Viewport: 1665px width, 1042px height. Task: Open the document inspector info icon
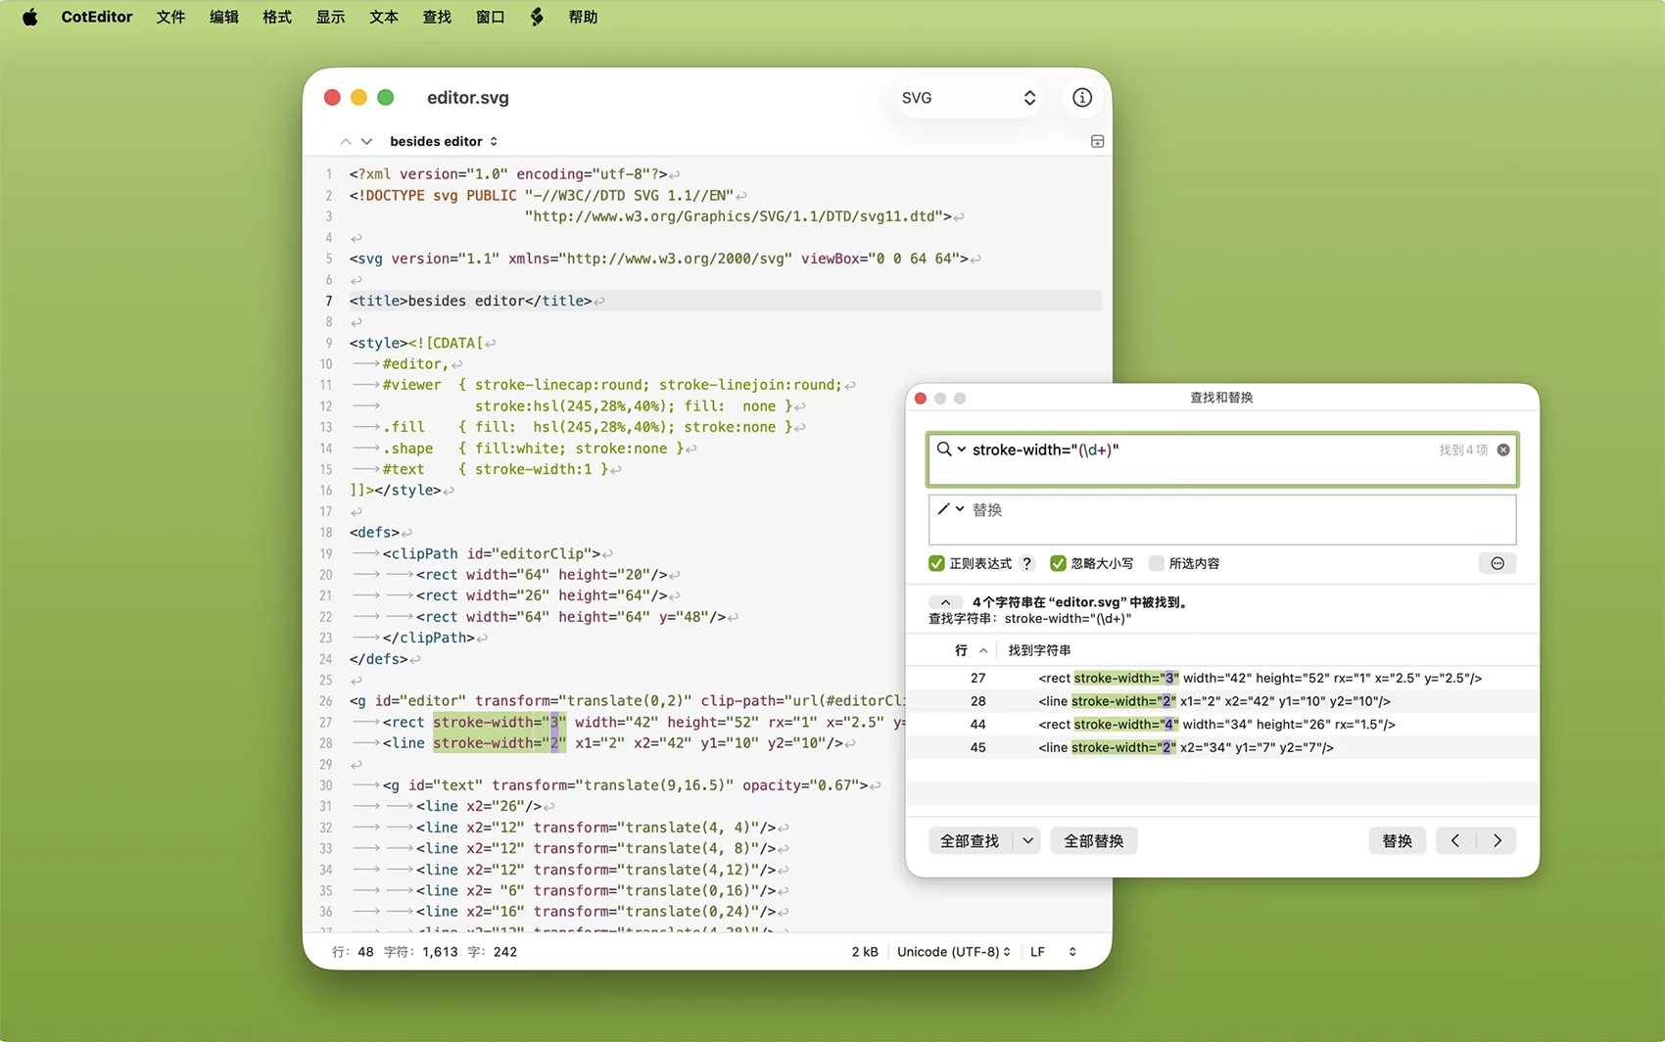[1081, 98]
